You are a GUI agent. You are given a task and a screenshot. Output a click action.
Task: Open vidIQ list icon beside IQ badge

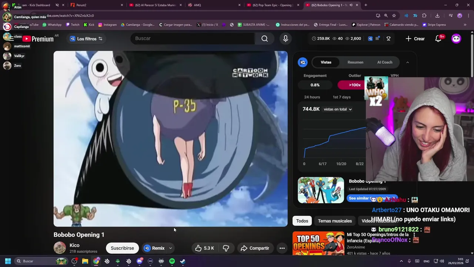tap(377, 39)
